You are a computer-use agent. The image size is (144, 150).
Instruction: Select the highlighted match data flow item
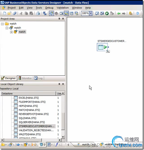pos(22,32)
